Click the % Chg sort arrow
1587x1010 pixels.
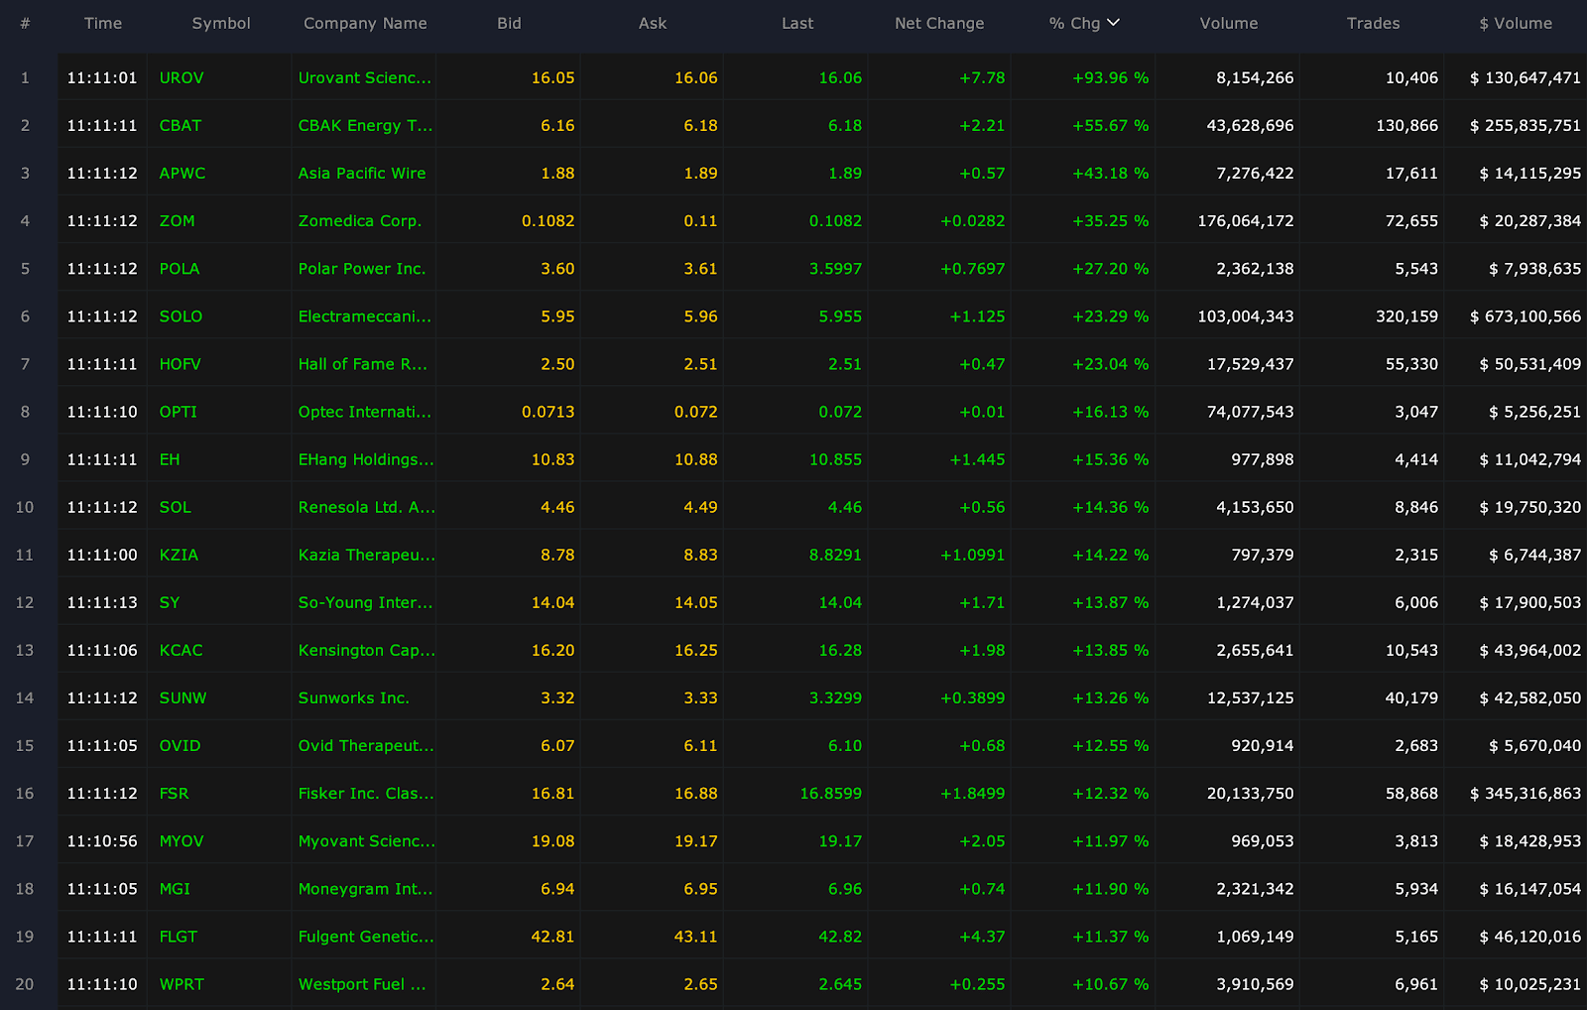pos(1113,23)
